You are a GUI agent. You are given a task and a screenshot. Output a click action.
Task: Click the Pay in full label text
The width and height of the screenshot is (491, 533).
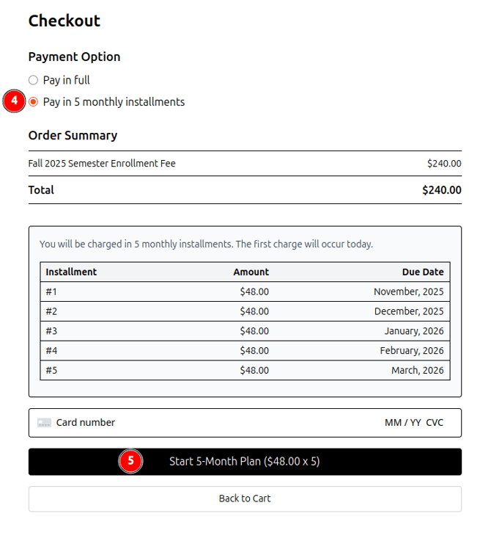click(67, 80)
